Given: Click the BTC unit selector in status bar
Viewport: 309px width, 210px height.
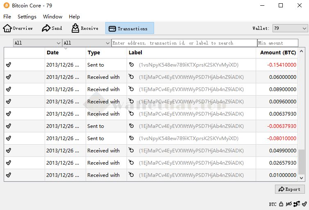Looking at the screenshot, I should click(x=273, y=204).
